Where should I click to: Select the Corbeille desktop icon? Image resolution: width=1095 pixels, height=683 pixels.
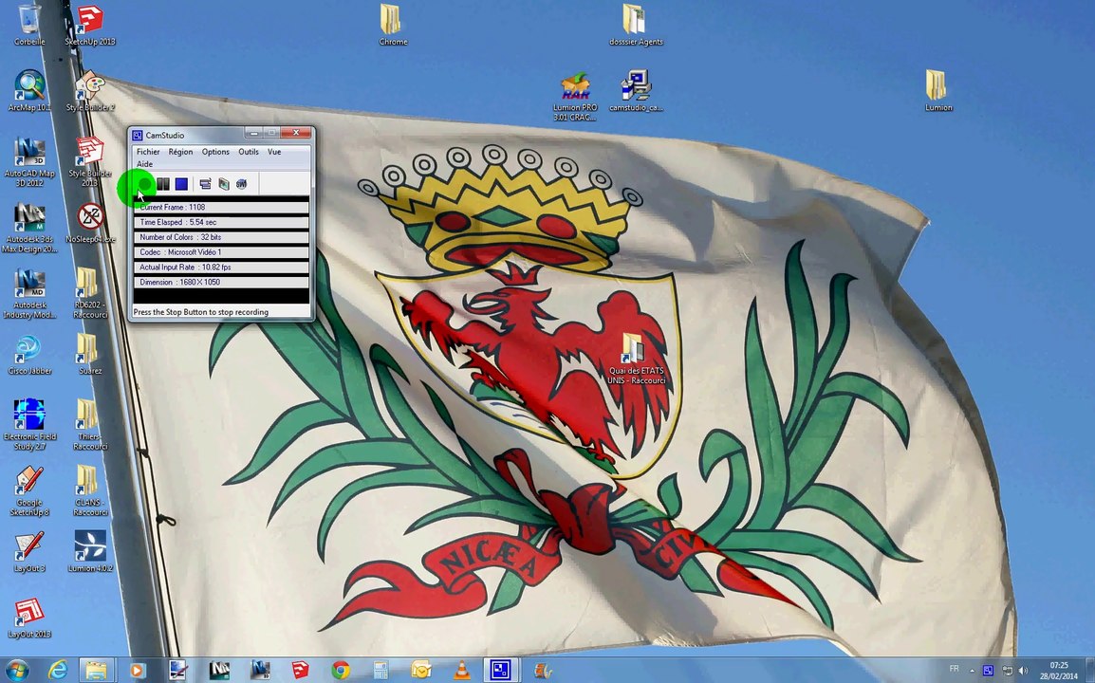click(29, 26)
